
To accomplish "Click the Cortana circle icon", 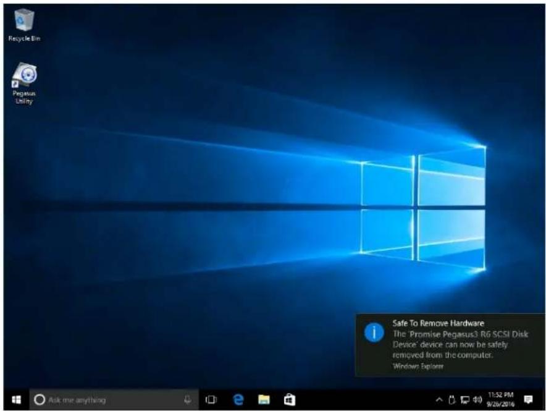I will coord(40,399).
